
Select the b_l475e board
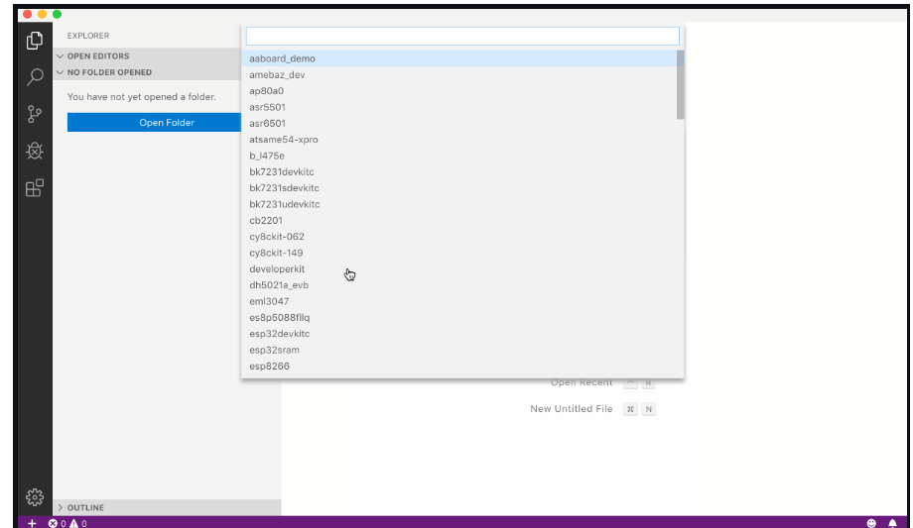coord(458,156)
